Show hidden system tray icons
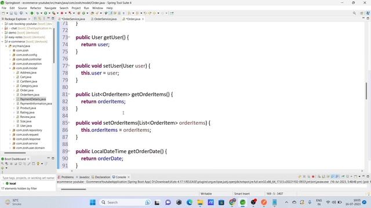Screen dimensions: 371x208 (286, 202)
